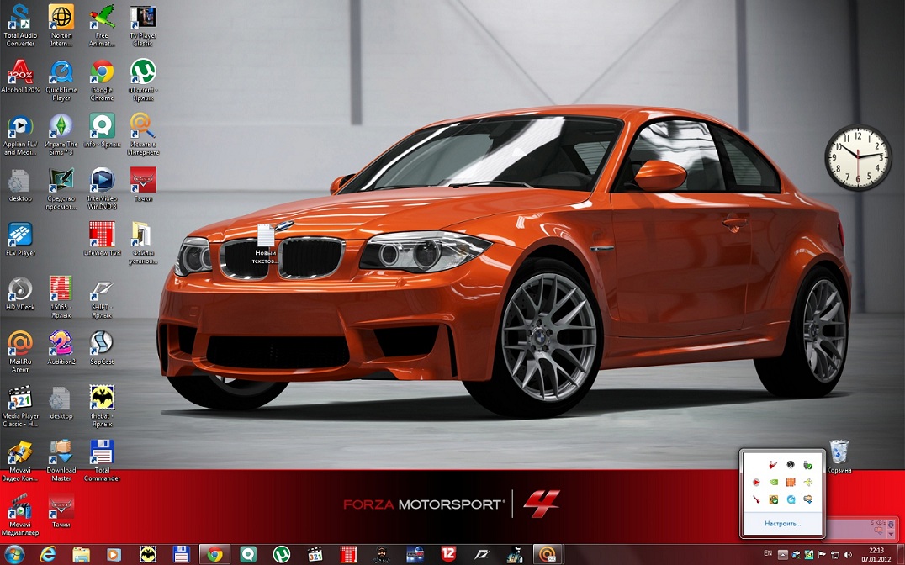This screenshot has height=565, width=905.
Task: Open Total Audio Converter desktop shortcut
Action: coord(20,25)
